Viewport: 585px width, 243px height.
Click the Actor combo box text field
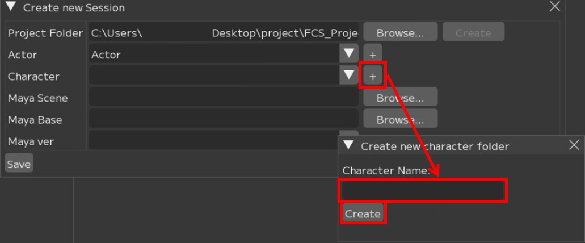click(x=214, y=55)
